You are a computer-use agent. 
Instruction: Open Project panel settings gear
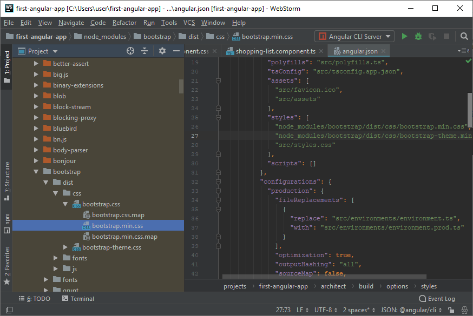[x=162, y=51]
